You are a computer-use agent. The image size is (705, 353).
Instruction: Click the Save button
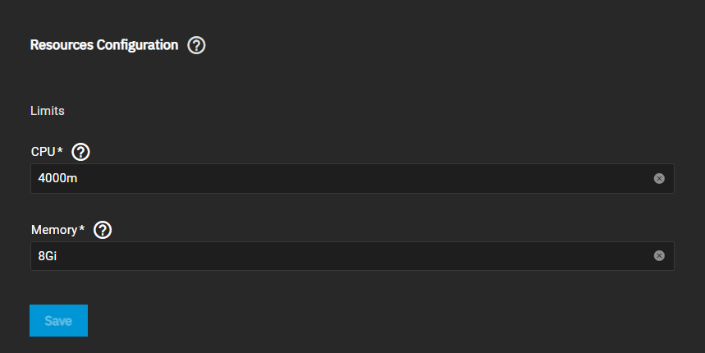click(58, 320)
